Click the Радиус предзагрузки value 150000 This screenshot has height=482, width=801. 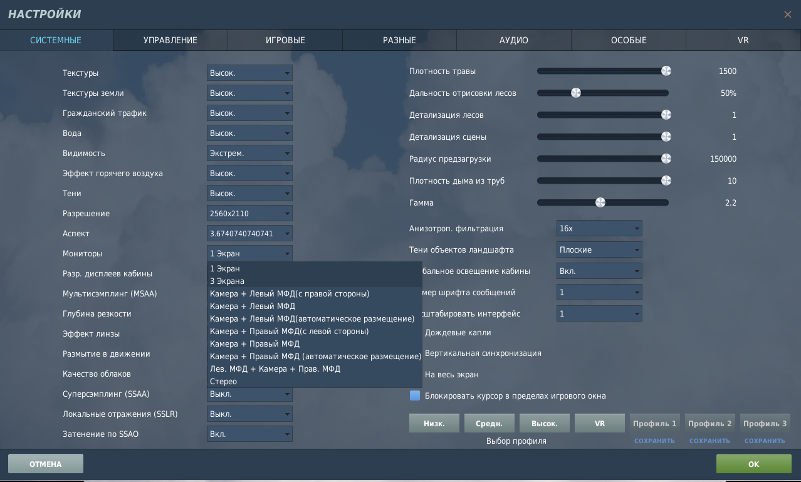pyautogui.click(x=723, y=159)
